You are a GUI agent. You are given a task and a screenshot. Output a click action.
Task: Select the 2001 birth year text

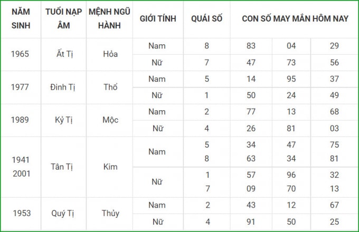[22, 173]
